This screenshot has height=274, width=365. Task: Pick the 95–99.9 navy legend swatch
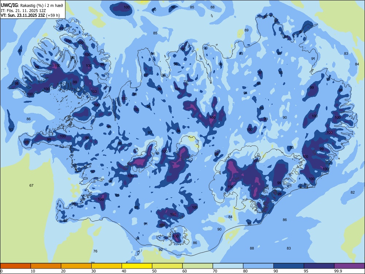point(319,266)
